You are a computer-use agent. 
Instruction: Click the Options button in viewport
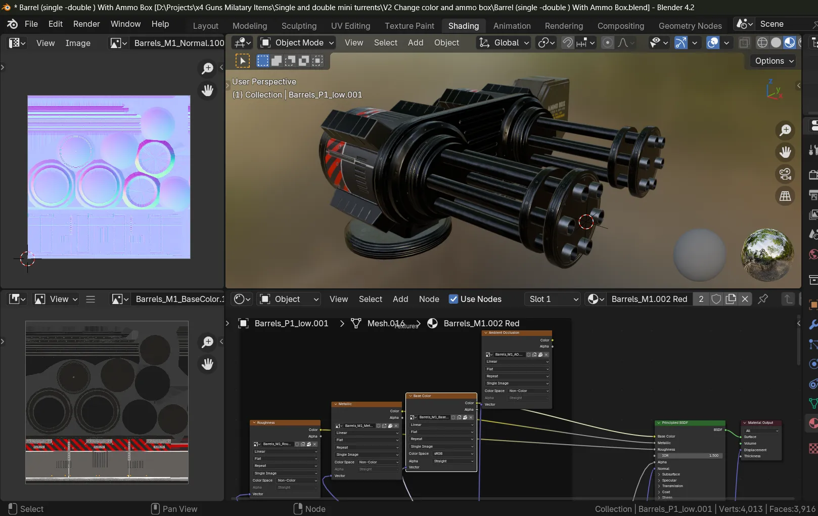coord(774,61)
